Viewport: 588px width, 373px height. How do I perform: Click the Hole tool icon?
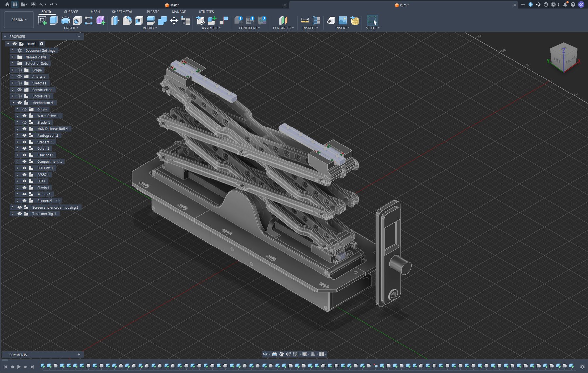pos(77,20)
